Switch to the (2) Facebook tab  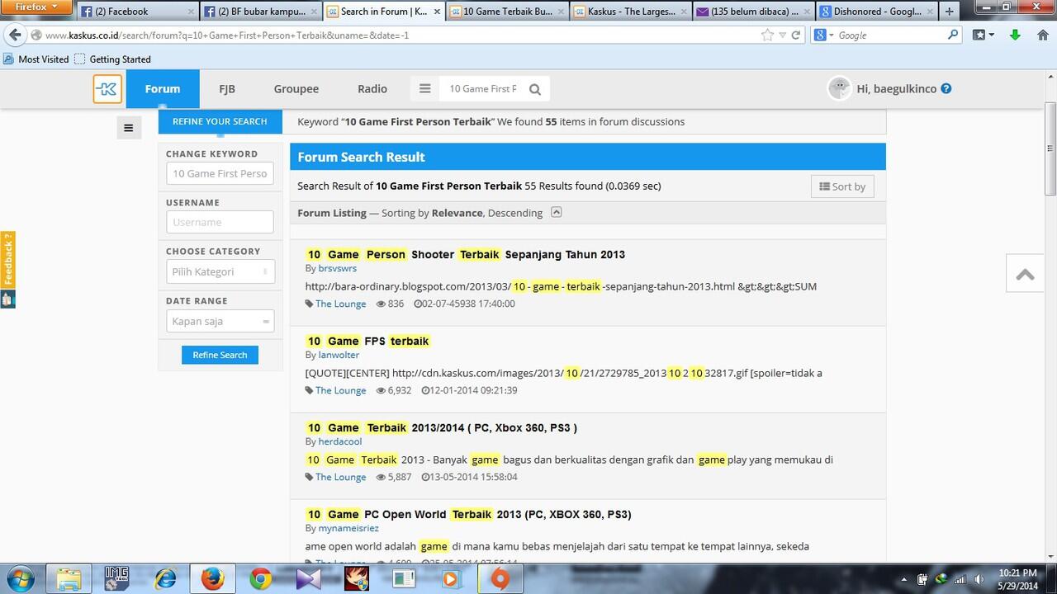138,12
